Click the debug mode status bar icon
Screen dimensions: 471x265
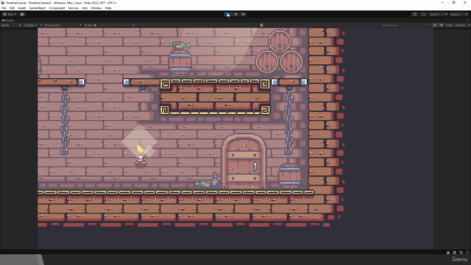(448, 252)
